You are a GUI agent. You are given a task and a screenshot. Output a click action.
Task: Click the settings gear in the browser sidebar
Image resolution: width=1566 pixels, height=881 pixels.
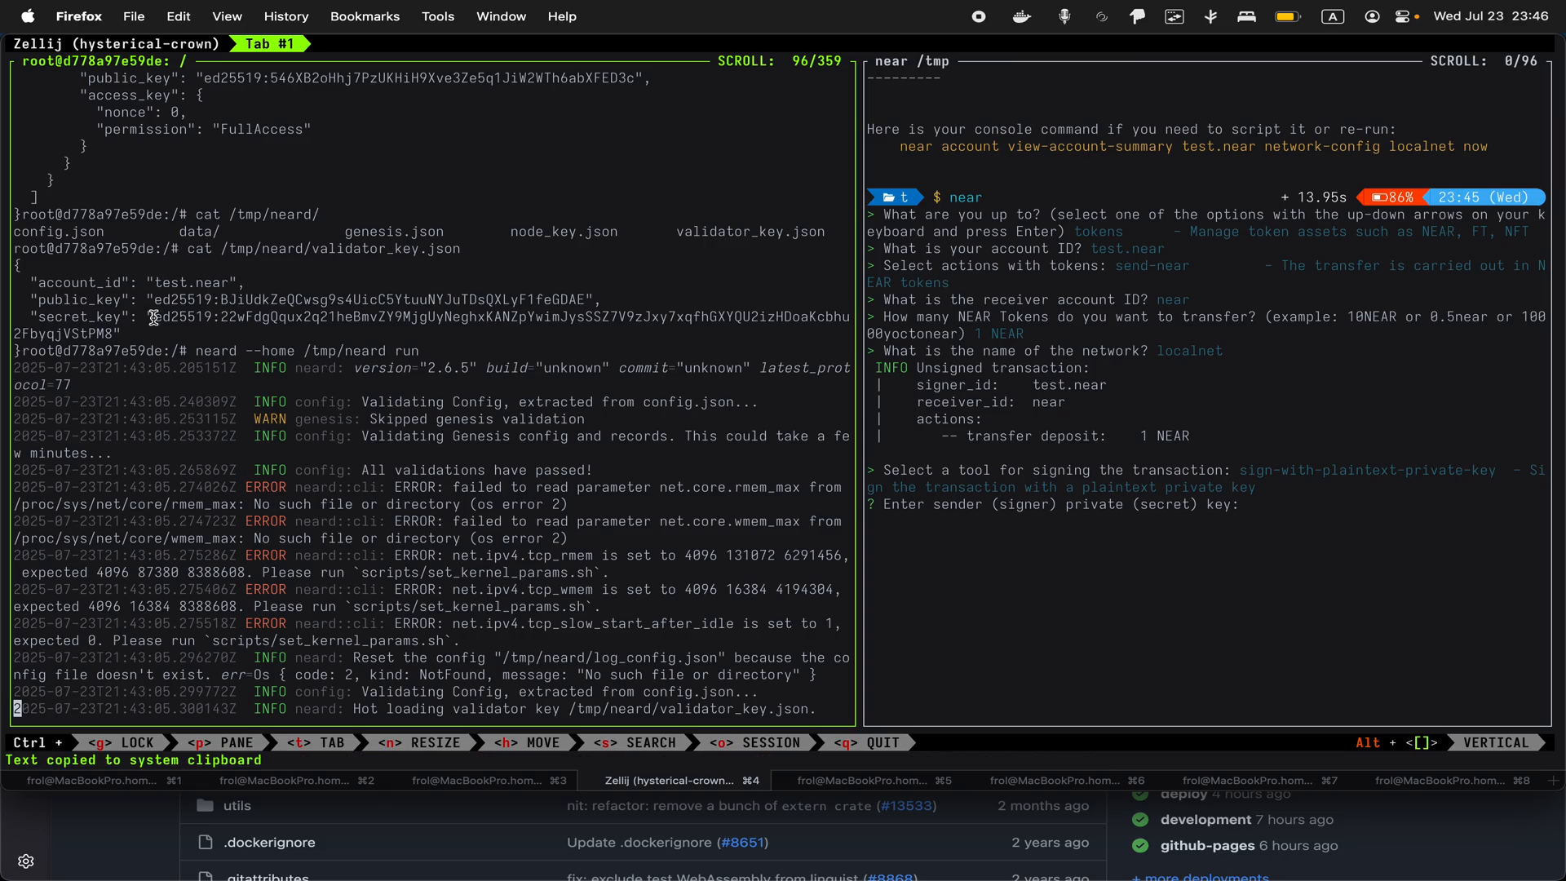tap(26, 861)
